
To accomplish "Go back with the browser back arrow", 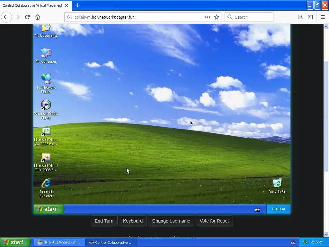I will click(6, 17).
